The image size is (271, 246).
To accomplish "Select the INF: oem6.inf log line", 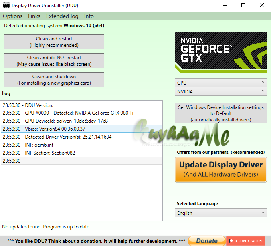I will click(x=81, y=145).
